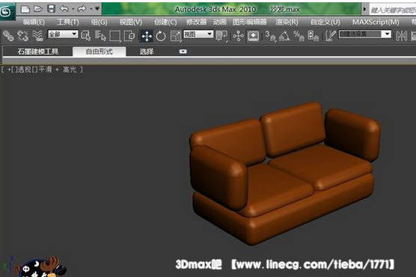
Task: Toggle the Percent Snap button
Action: tap(299, 36)
